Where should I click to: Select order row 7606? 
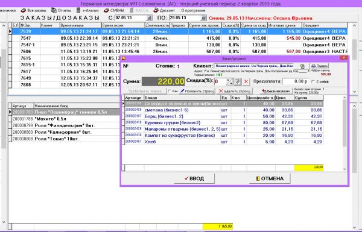[x=180, y=52]
